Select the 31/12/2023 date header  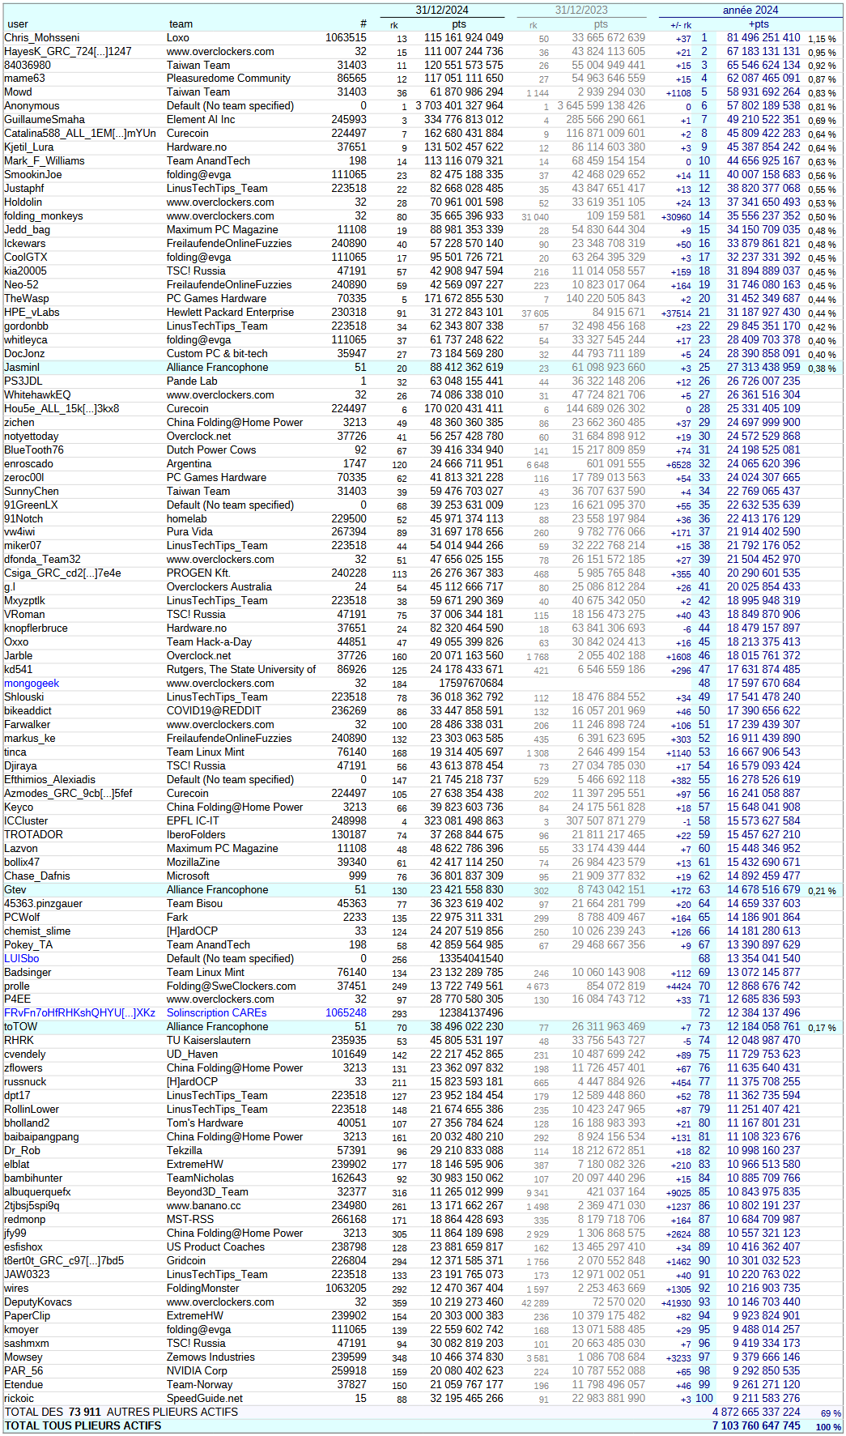[x=580, y=10]
